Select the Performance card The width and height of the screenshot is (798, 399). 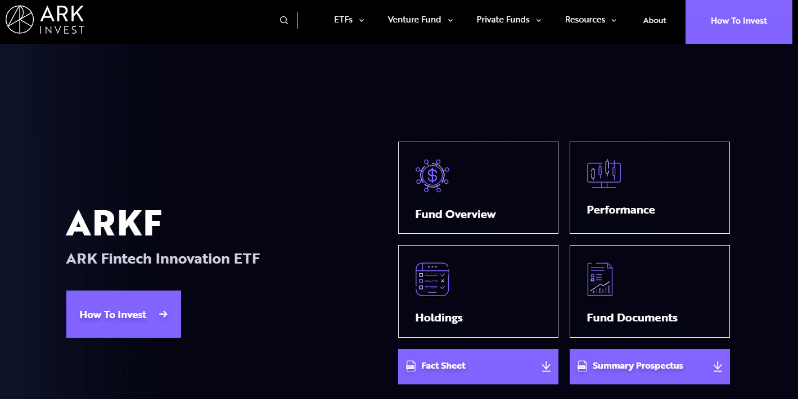click(650, 188)
